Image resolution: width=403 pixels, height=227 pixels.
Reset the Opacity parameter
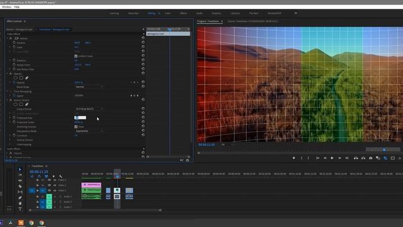143,83
